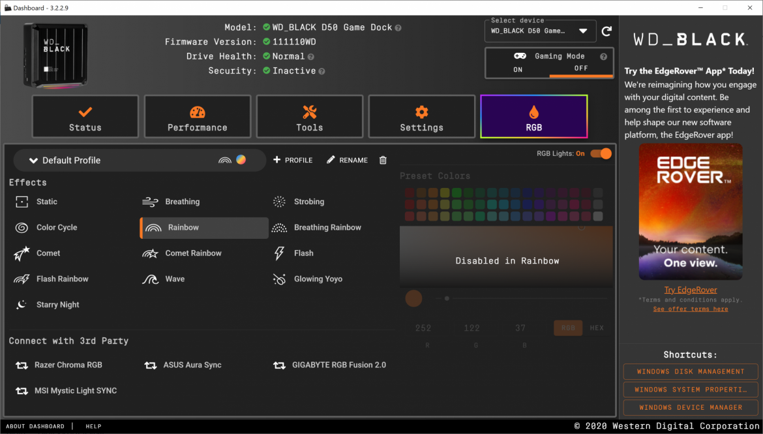Click the profile color wheel icon
Image resolution: width=763 pixels, height=434 pixels.
[241, 160]
